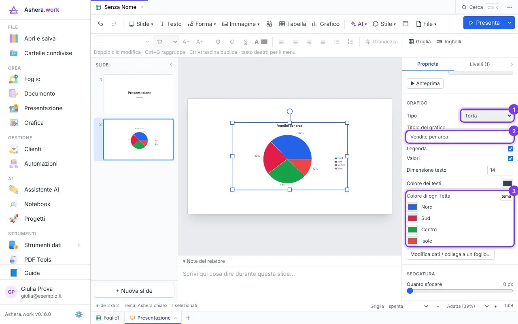Open the three-dots menu beside Cerca
This screenshot has width=518, height=324.
tap(510, 7)
